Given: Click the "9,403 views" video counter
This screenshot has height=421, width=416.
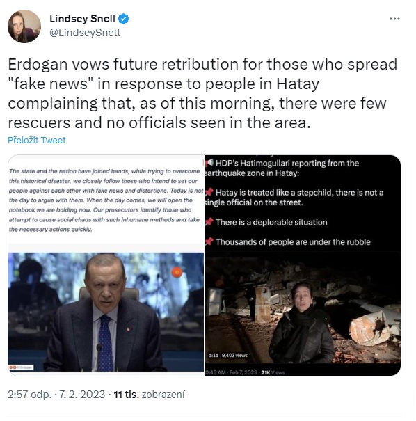Looking at the screenshot, I should click(234, 355).
